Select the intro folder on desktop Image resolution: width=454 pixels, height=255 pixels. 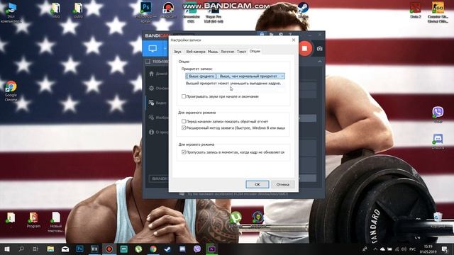[x=55, y=11]
